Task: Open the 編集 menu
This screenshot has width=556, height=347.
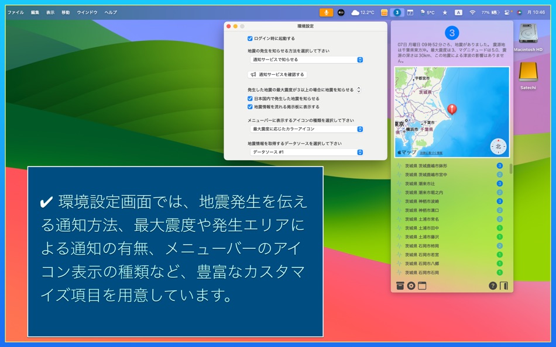Action: coord(35,12)
